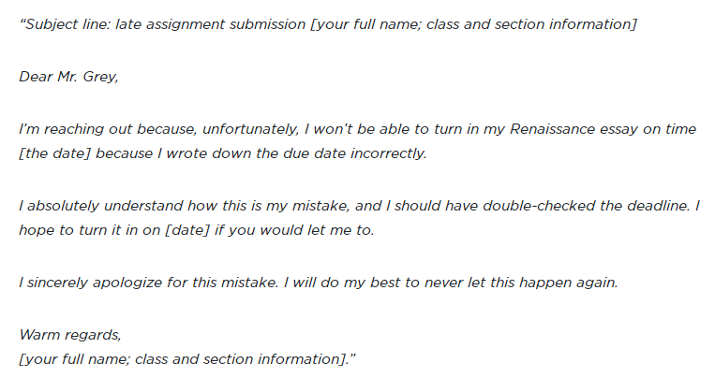
Task: Click the word 'unfortunately' in the email
Action: [x=250, y=129]
